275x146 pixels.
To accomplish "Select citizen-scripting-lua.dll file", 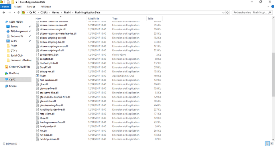I will 52,42.
